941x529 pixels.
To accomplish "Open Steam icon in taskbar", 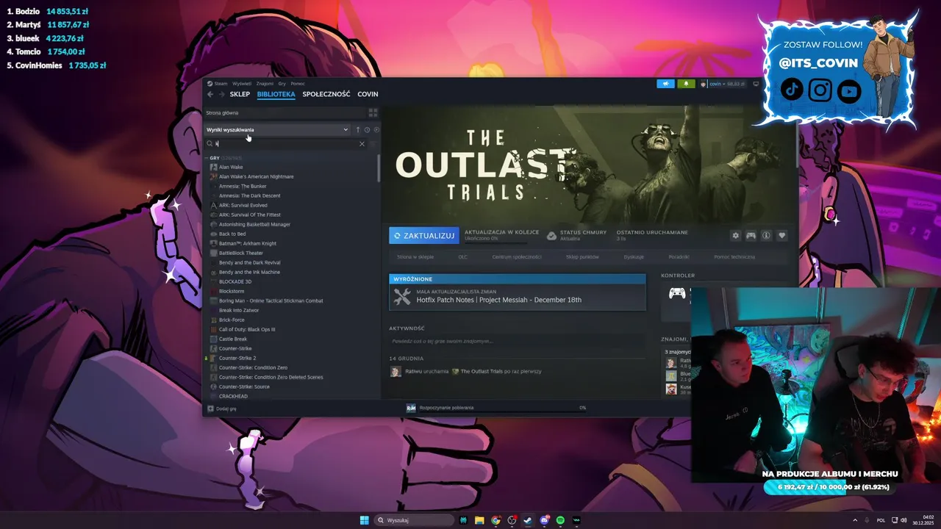I will click(x=528, y=520).
